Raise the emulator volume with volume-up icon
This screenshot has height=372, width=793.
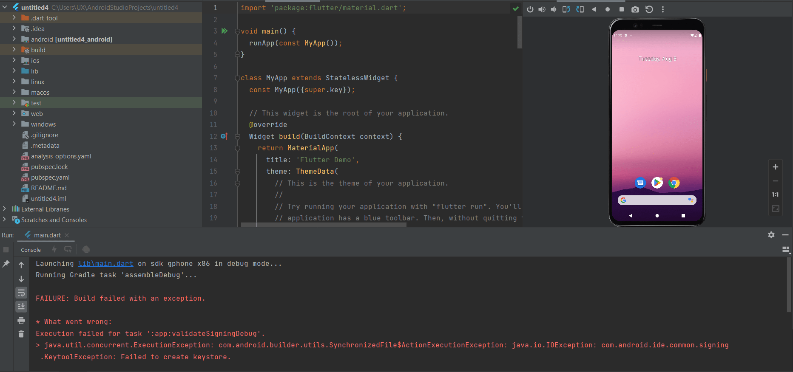coord(542,9)
